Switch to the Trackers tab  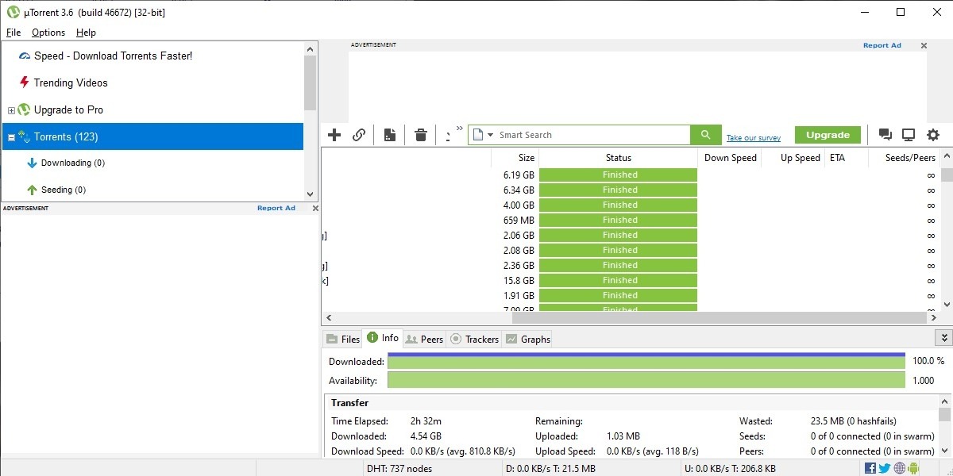point(474,339)
